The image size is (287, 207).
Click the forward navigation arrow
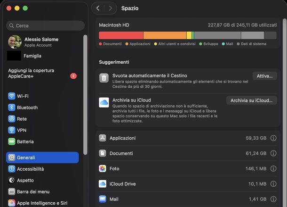click(x=110, y=8)
